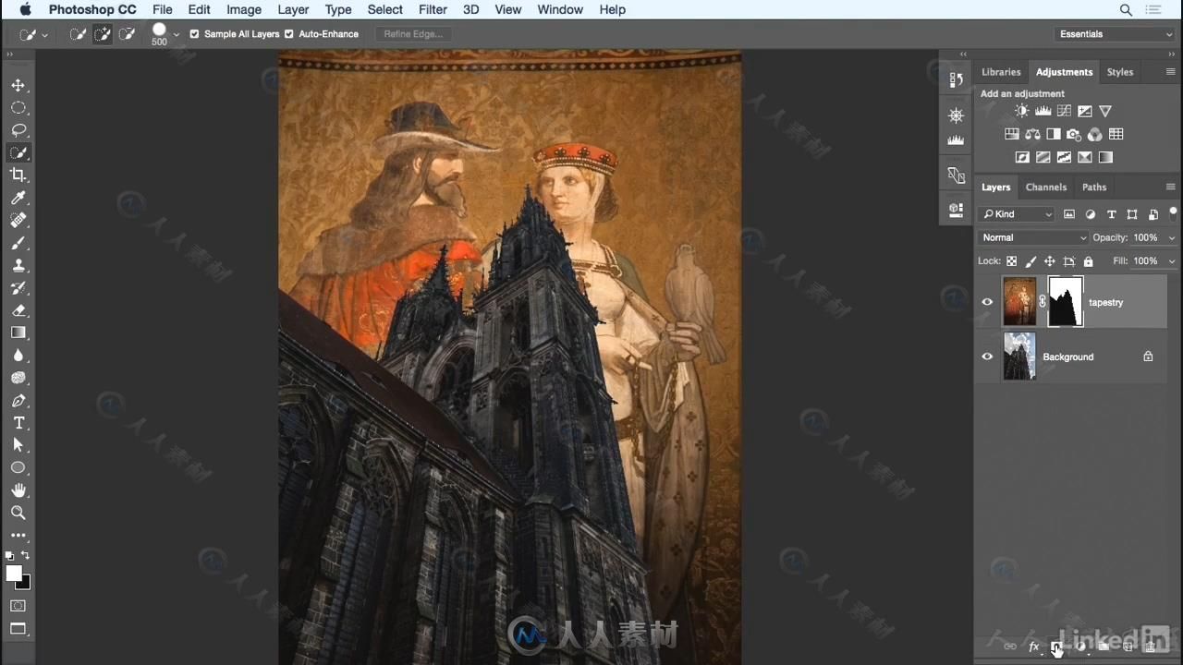Select the Crop tool
This screenshot has height=665, width=1183.
18,175
